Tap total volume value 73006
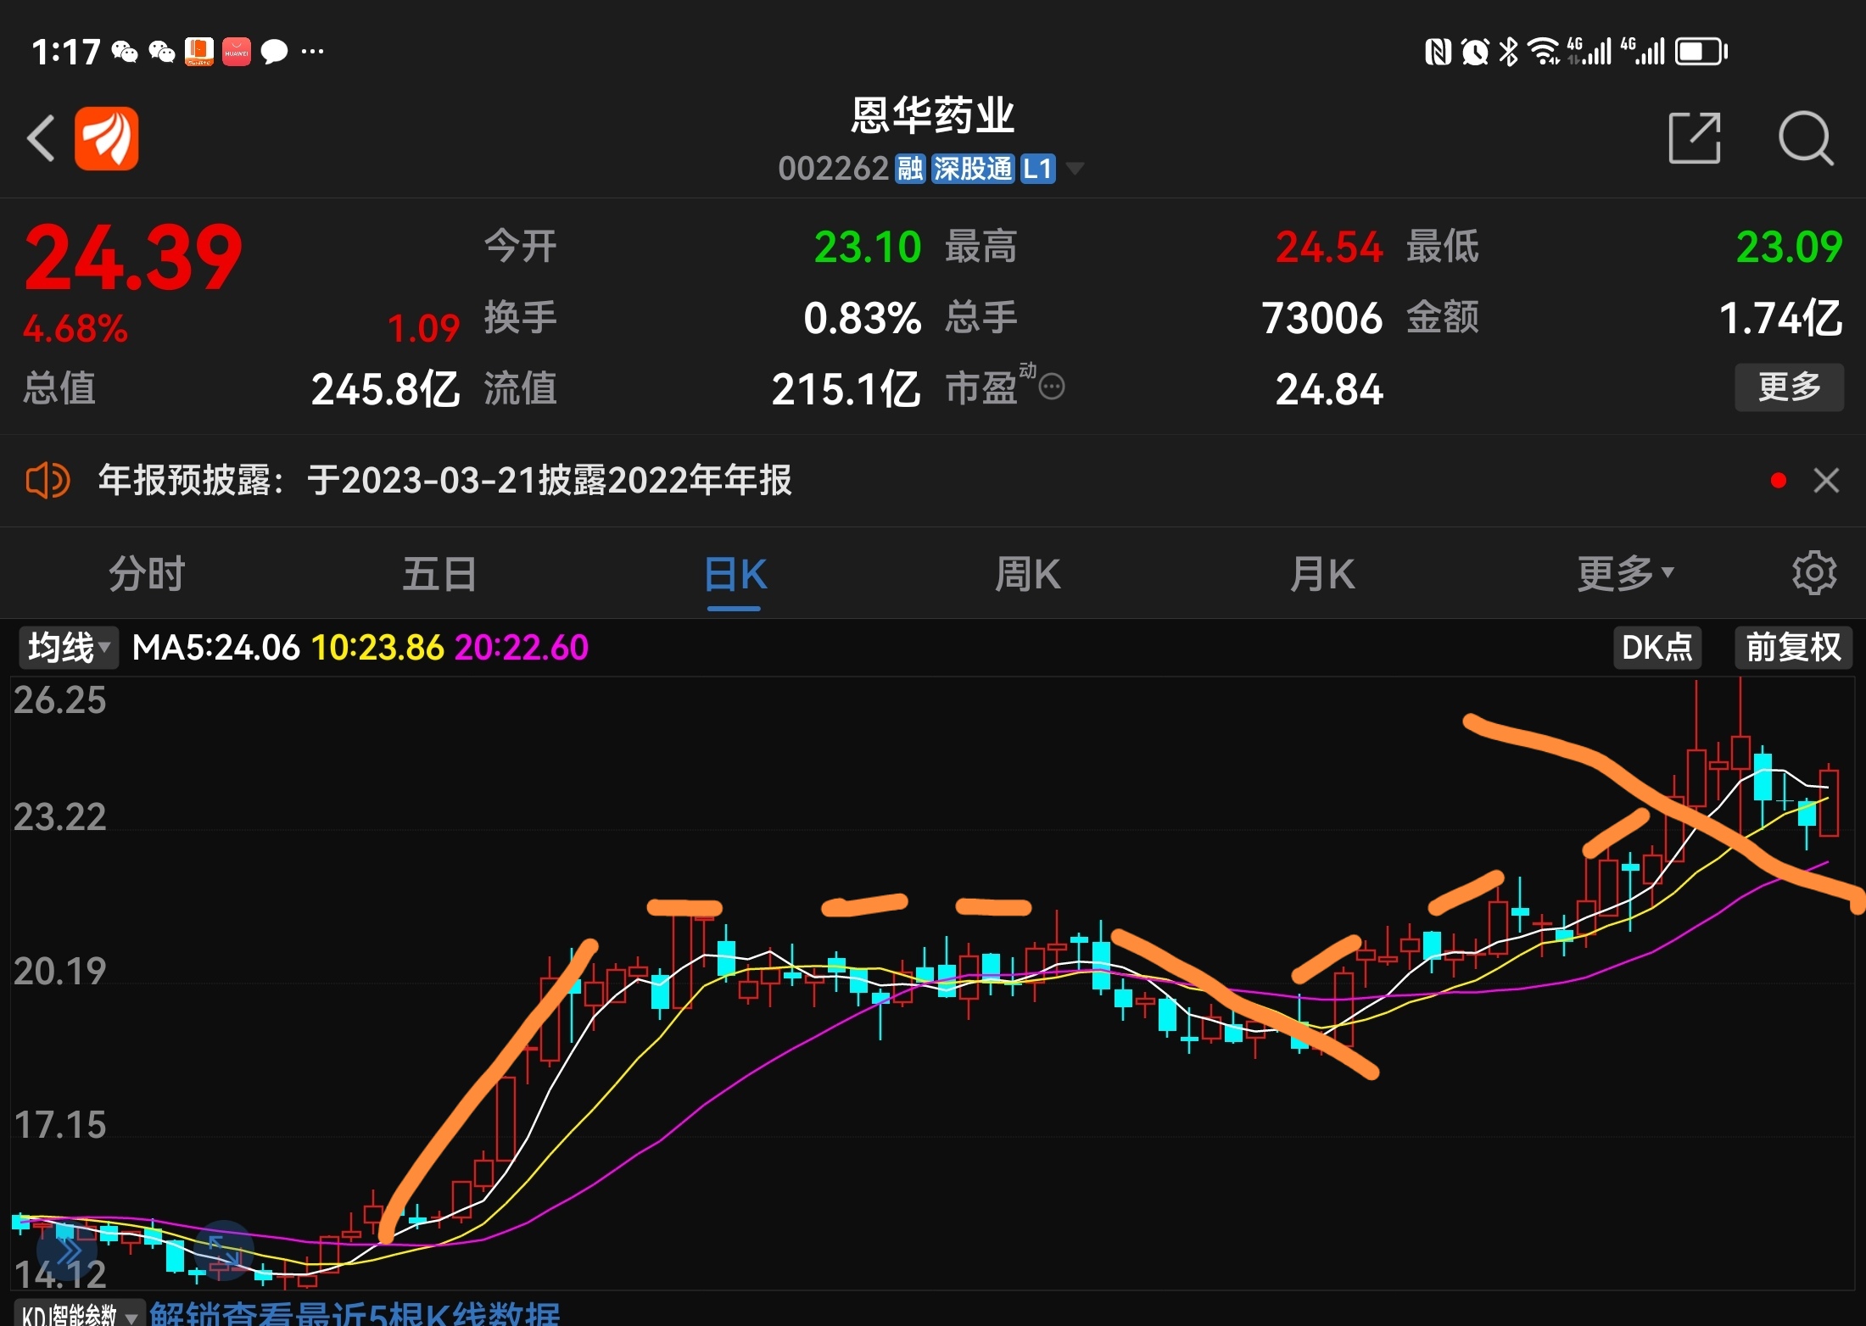 coord(1322,319)
